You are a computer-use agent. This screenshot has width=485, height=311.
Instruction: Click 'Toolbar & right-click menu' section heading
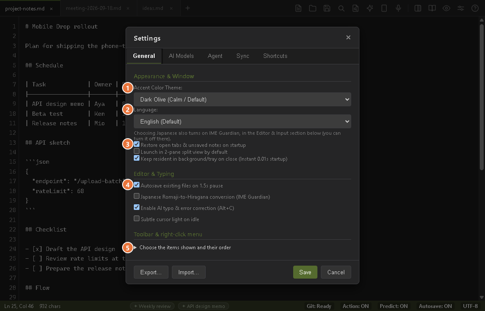(168, 234)
